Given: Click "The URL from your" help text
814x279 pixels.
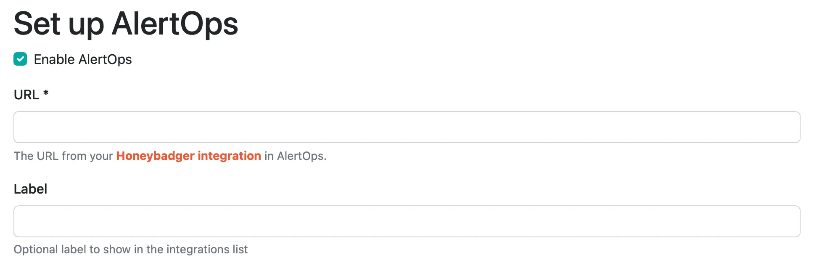Looking at the screenshot, I should pos(63,156).
